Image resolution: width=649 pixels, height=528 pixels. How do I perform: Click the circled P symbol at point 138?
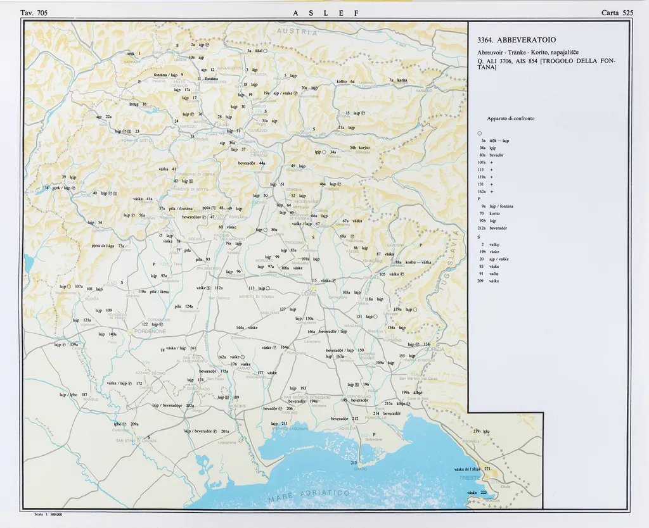click(418, 344)
